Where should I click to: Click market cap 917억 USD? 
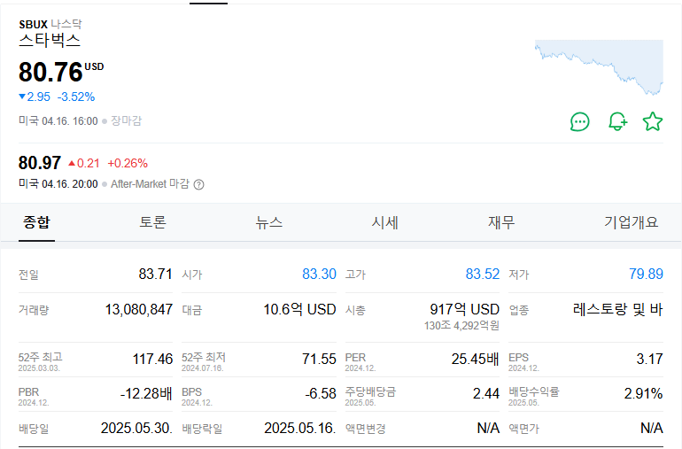point(464,310)
